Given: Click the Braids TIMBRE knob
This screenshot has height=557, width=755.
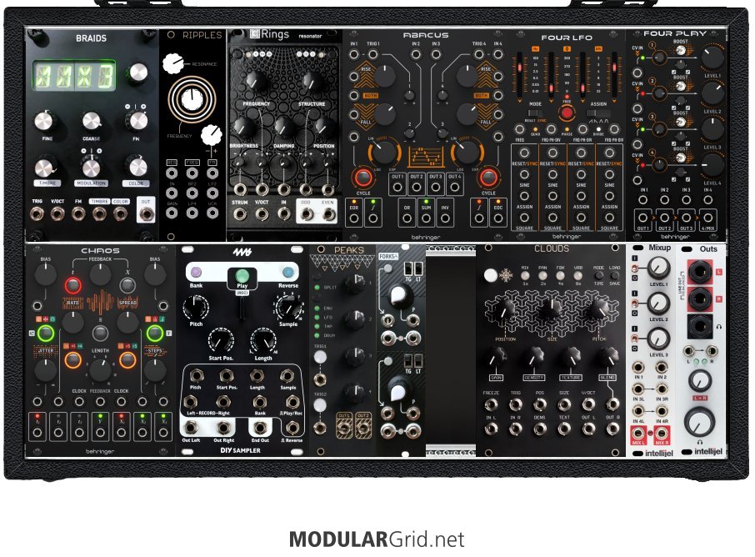Looking at the screenshot, I should click(44, 168).
